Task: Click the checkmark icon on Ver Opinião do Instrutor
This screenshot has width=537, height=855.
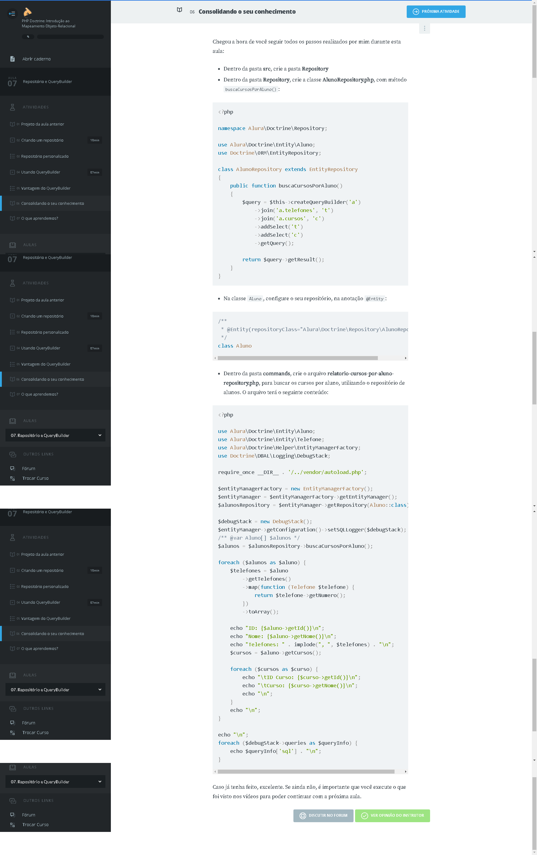Action: click(x=364, y=816)
